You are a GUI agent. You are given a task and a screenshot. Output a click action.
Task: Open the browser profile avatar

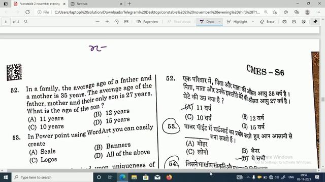pos(307,12)
